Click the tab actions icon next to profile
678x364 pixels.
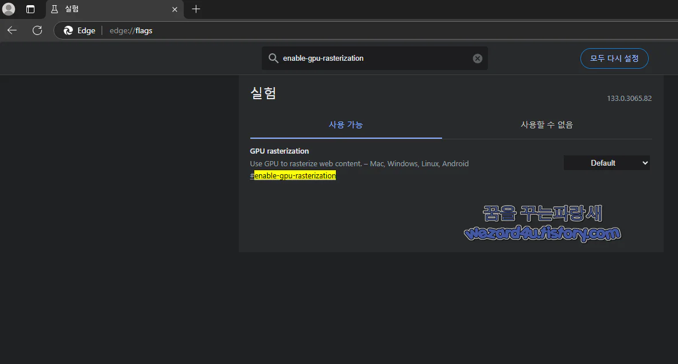[x=30, y=9]
